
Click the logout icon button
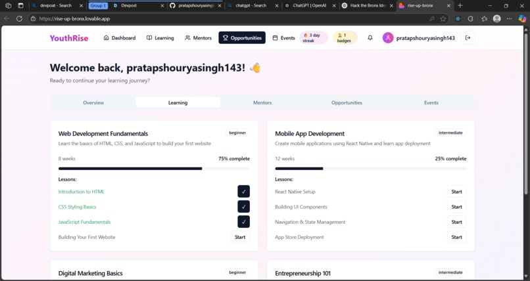click(x=468, y=38)
